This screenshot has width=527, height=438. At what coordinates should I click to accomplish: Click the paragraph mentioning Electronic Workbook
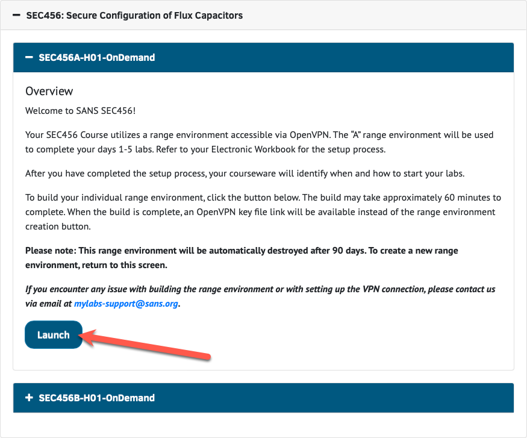pyautogui.click(x=259, y=142)
